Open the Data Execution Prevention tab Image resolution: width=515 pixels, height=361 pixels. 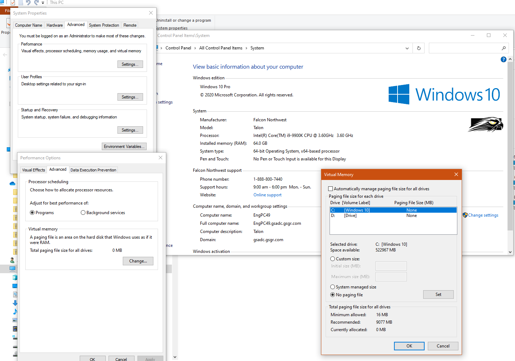pos(93,170)
